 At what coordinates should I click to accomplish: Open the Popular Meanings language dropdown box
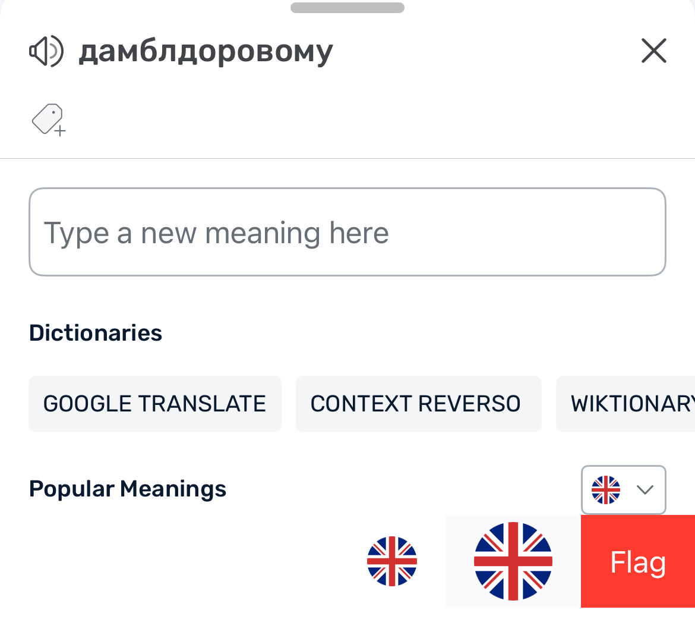(x=623, y=490)
